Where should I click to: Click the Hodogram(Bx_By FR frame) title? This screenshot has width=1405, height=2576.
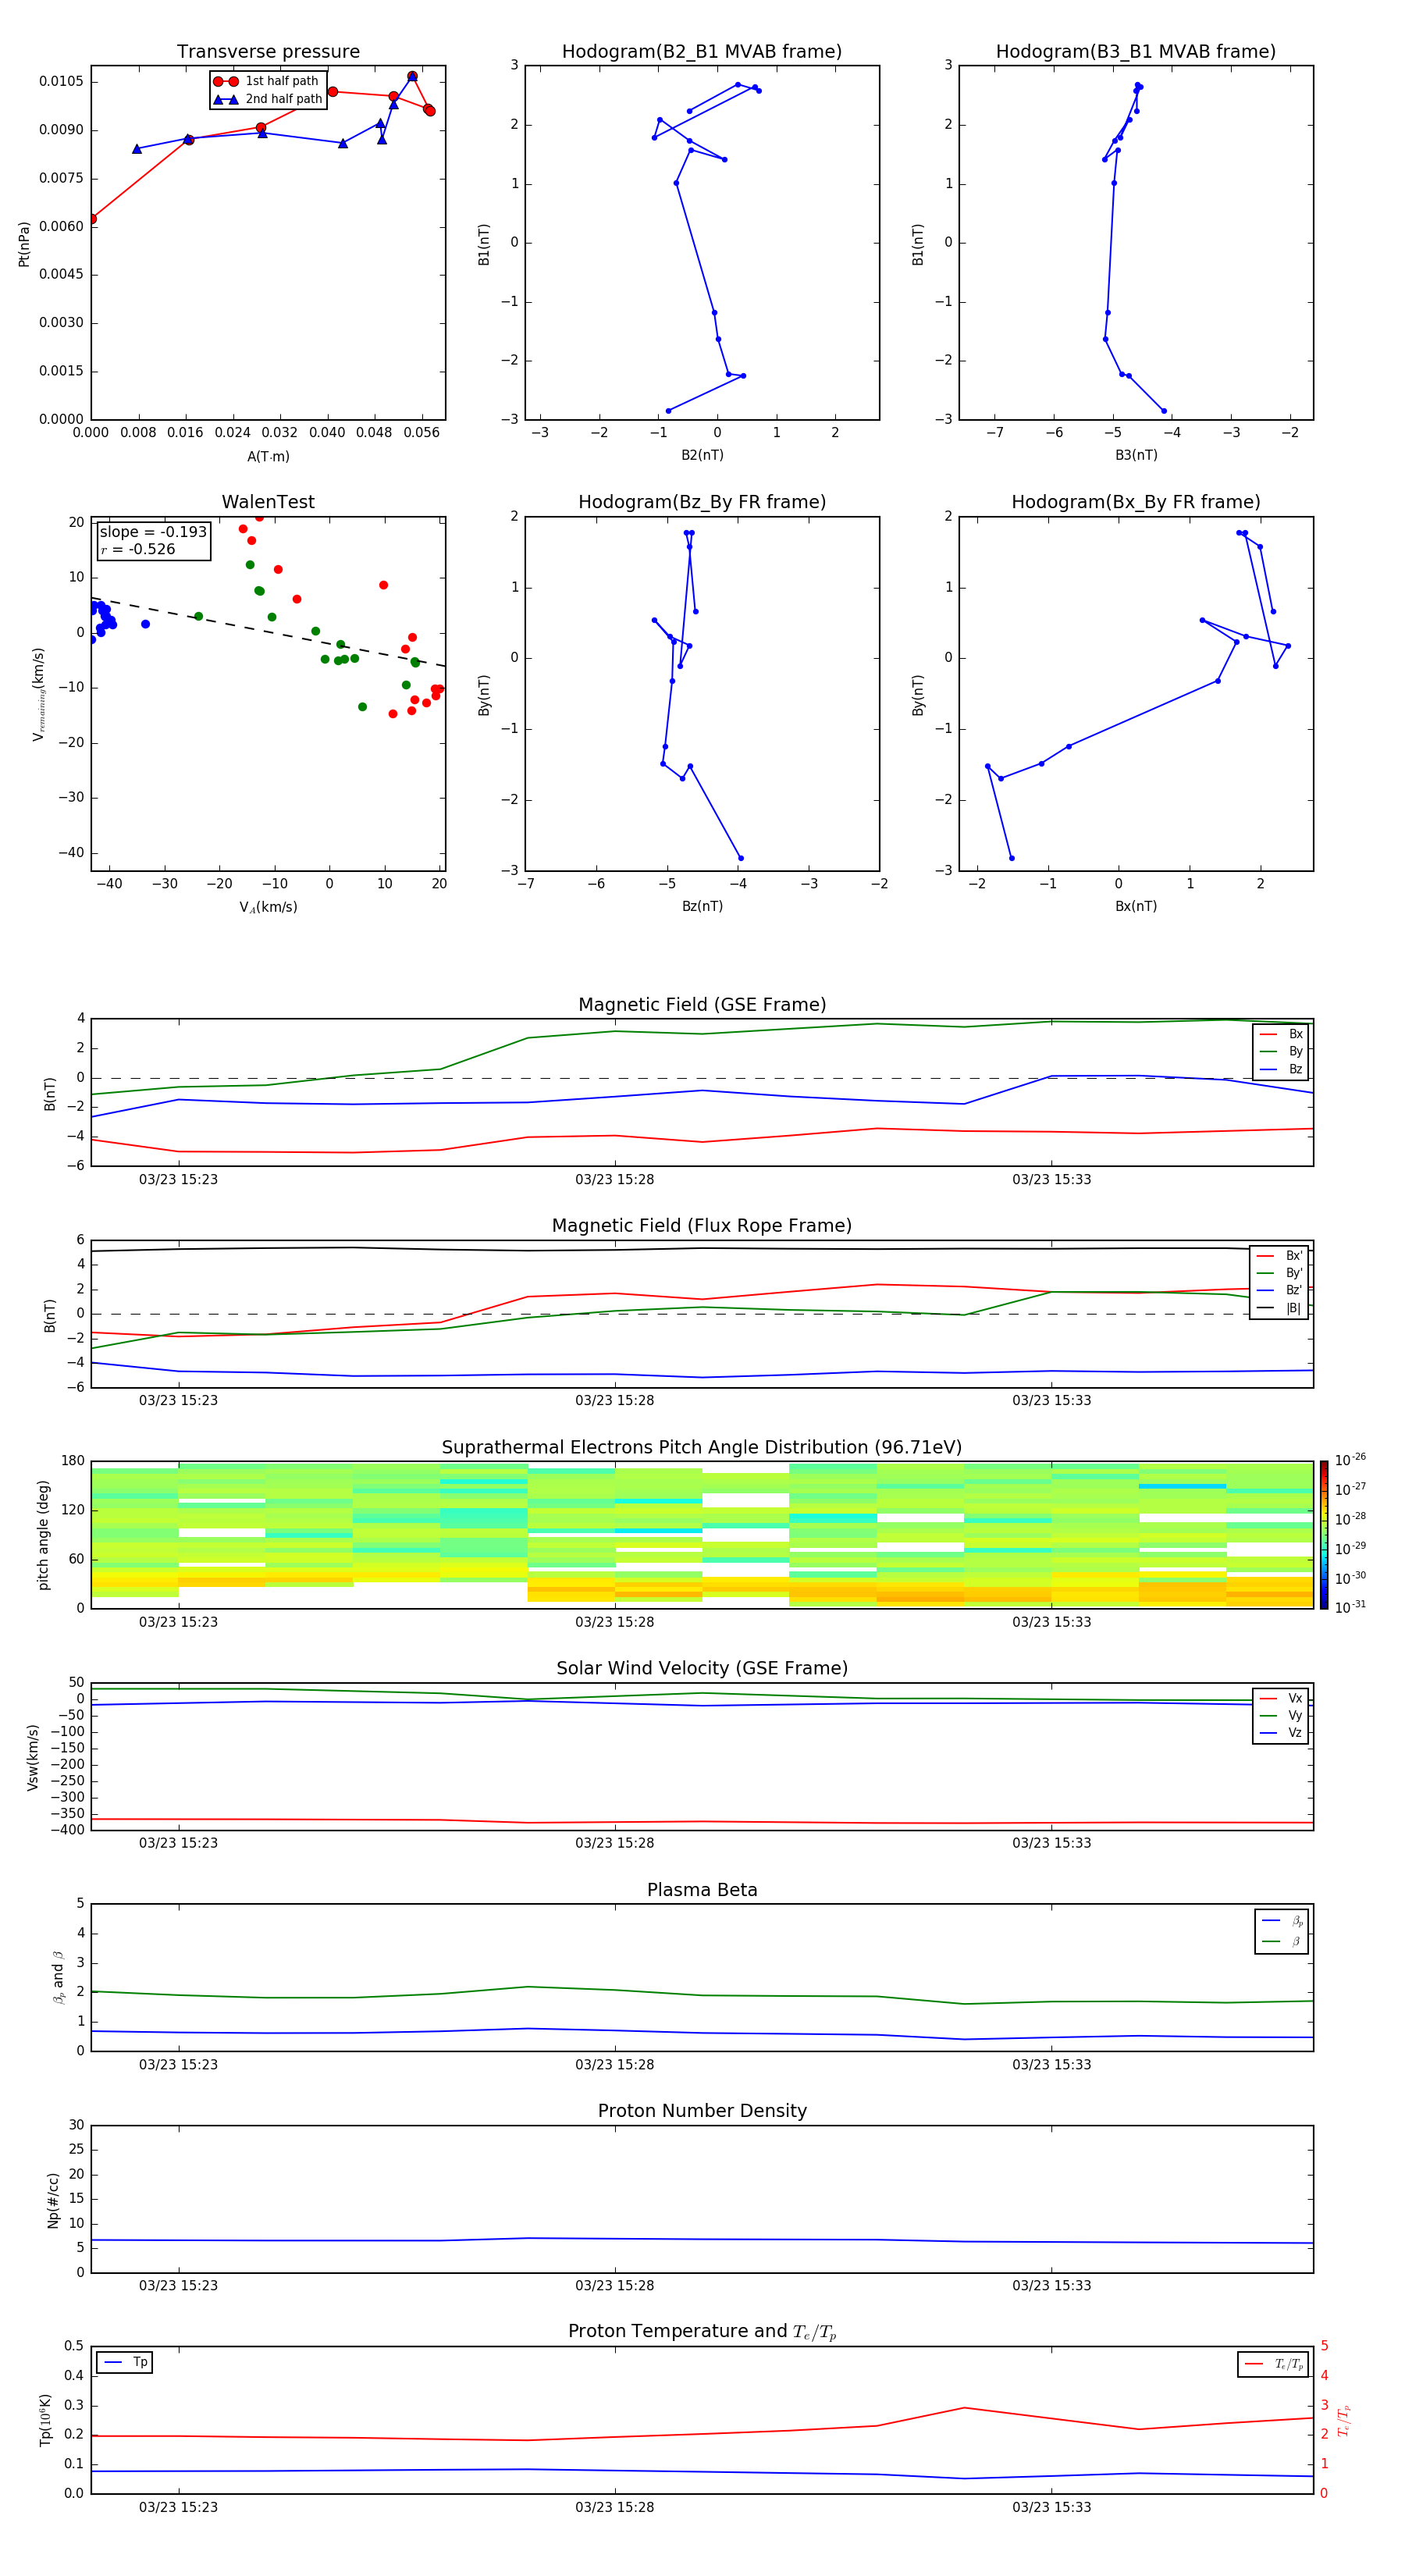click(x=1136, y=502)
